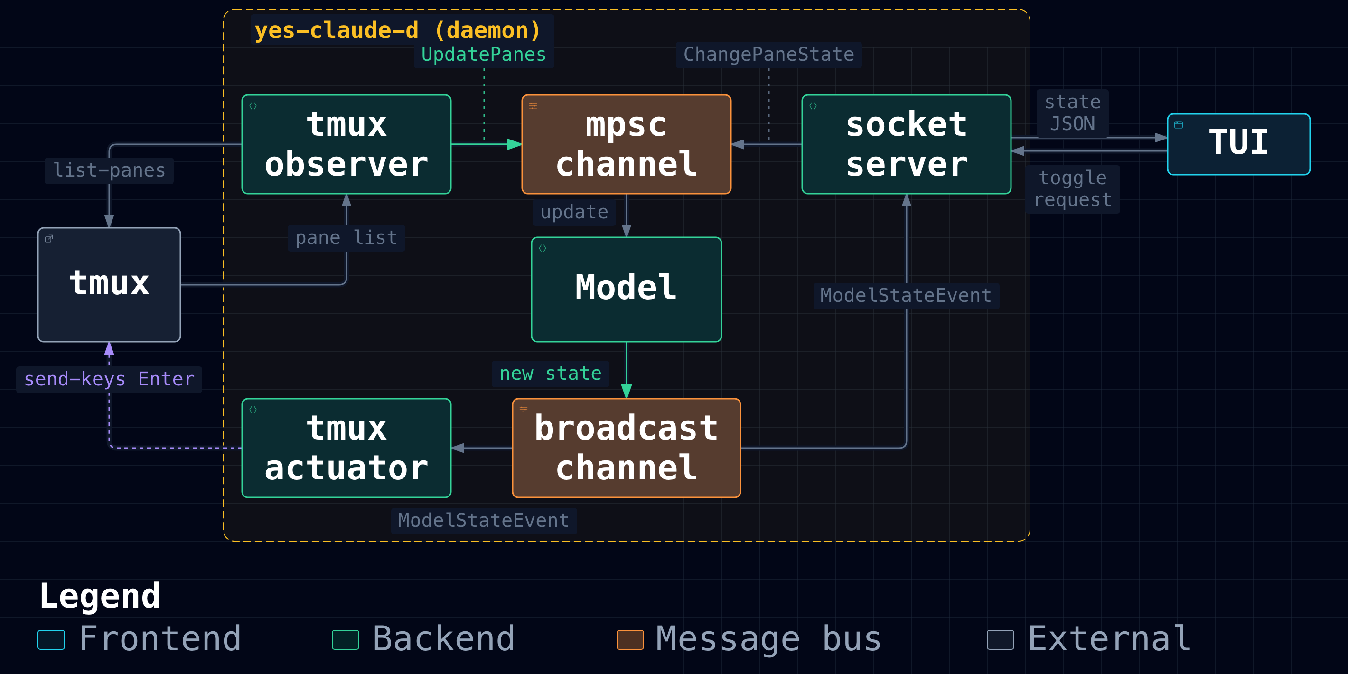Click the 'send-keys Enter' edge label
Screen dimensions: 1348x674
[x=109, y=379]
